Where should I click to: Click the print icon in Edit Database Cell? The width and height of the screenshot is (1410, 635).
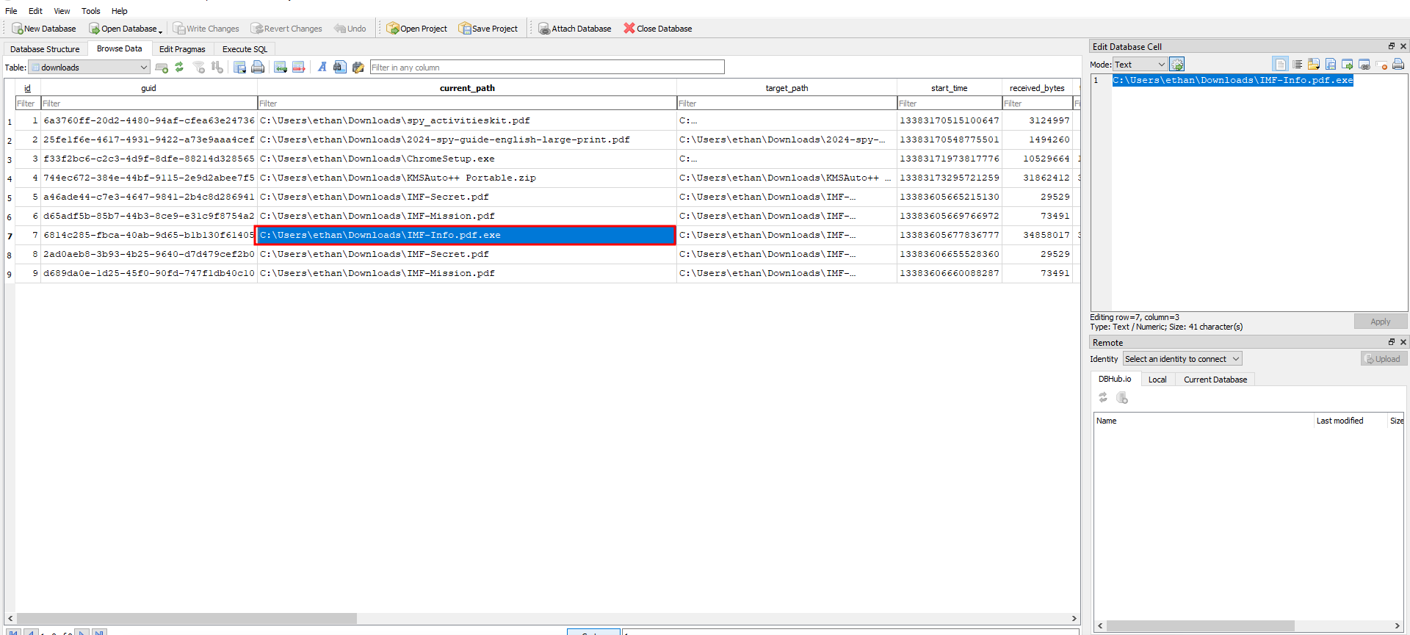click(x=1398, y=65)
